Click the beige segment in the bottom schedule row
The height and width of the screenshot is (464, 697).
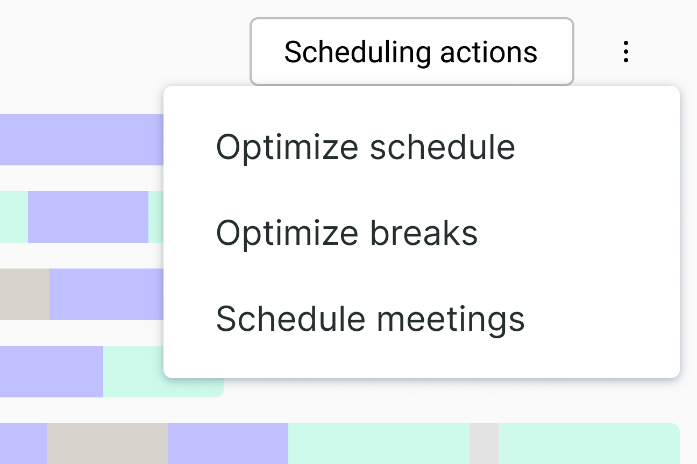(x=107, y=443)
